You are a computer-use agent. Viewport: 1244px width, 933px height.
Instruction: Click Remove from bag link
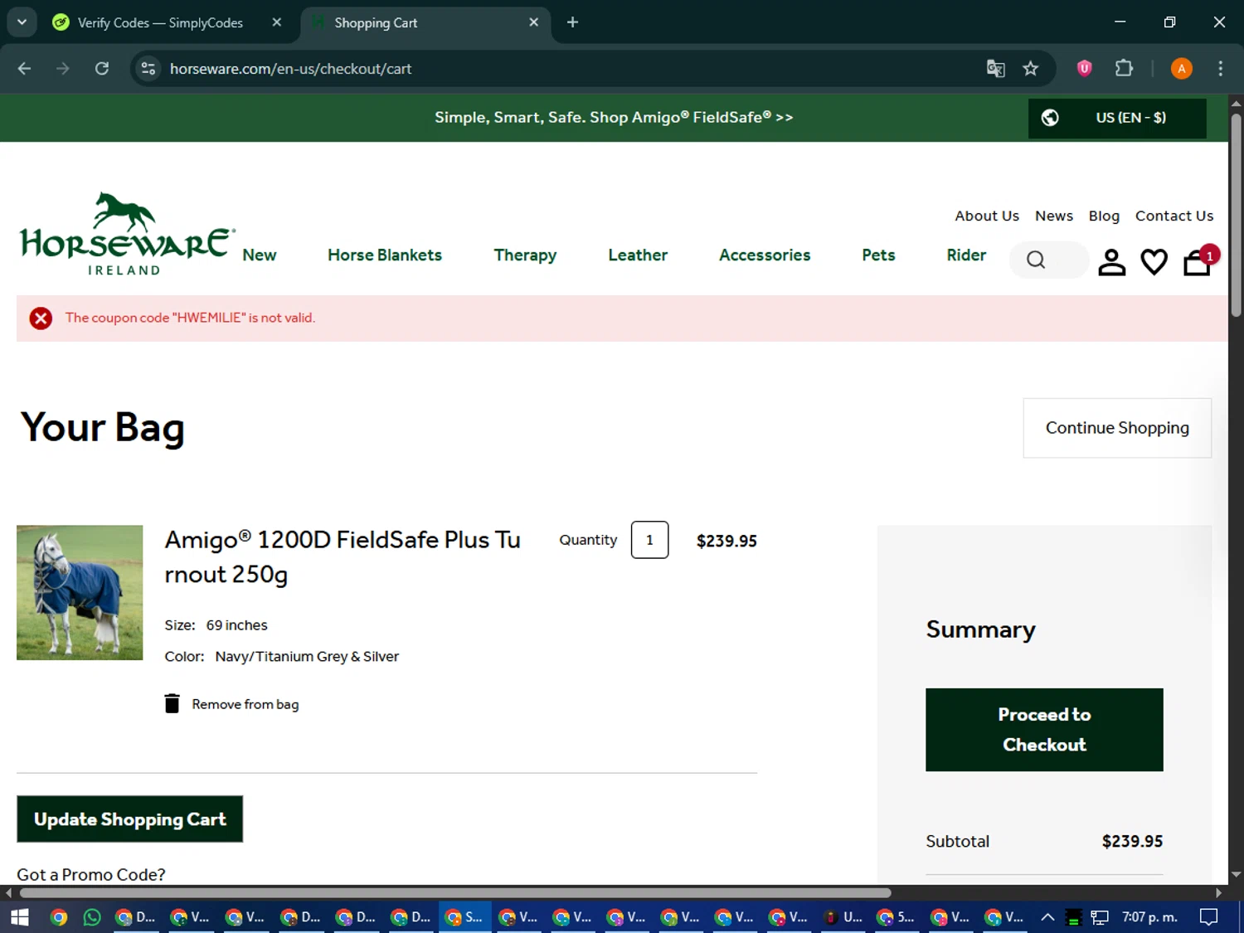coord(245,704)
